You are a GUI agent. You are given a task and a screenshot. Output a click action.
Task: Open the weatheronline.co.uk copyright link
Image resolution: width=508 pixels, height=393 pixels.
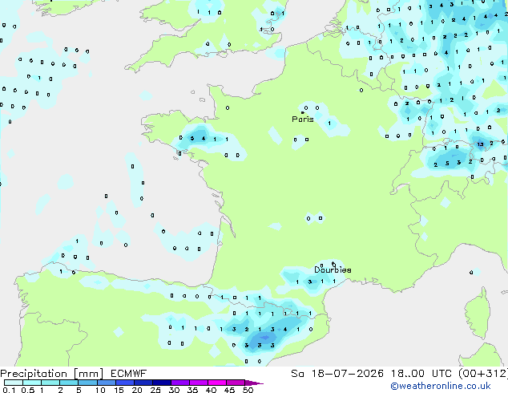(441, 386)
